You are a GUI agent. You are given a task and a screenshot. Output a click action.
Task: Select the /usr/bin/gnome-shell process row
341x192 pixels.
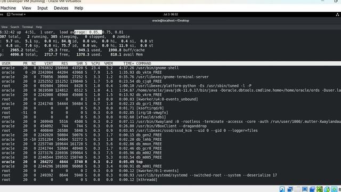click(x=170, y=68)
